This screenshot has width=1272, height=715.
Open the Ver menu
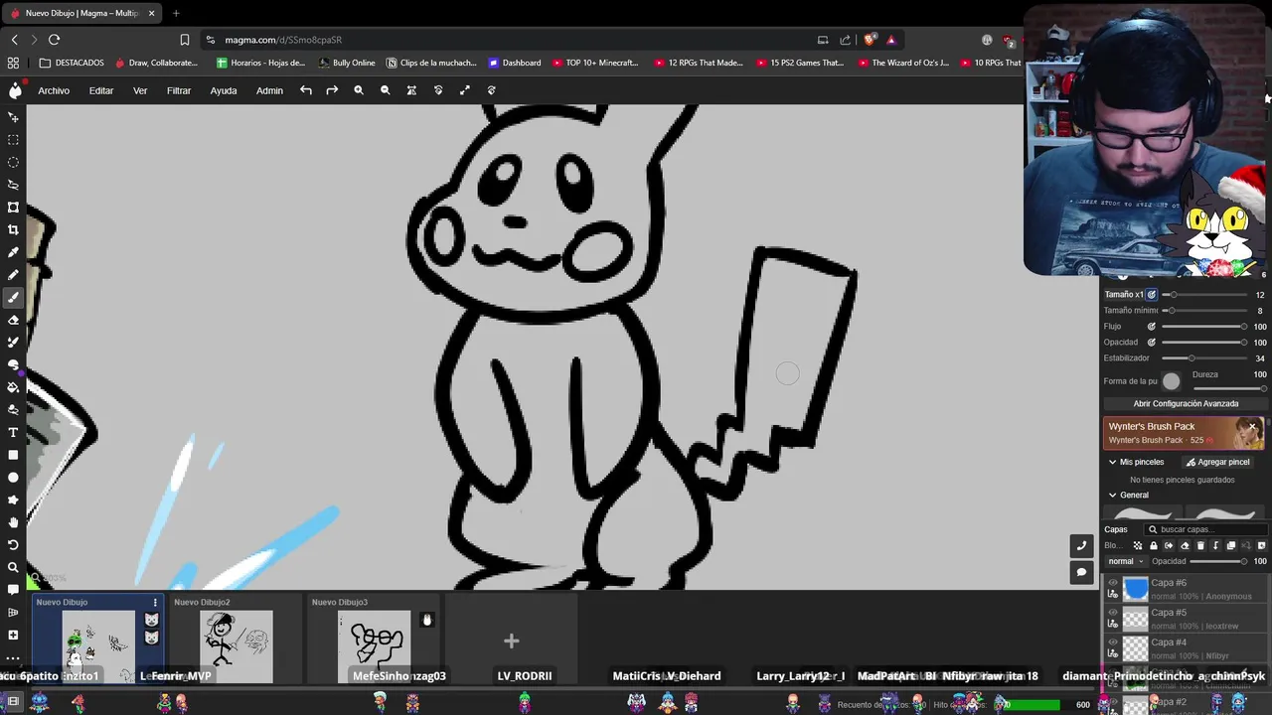(x=140, y=90)
